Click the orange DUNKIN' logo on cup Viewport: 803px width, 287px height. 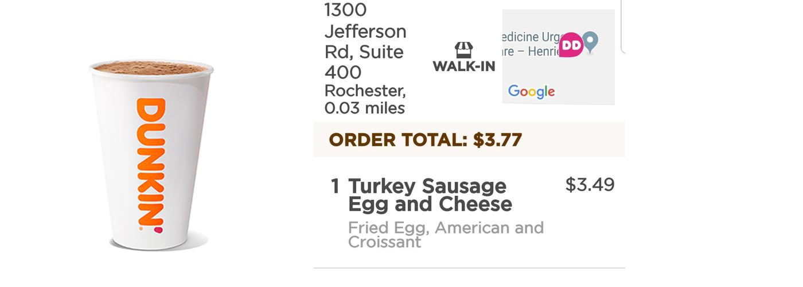pos(150,164)
